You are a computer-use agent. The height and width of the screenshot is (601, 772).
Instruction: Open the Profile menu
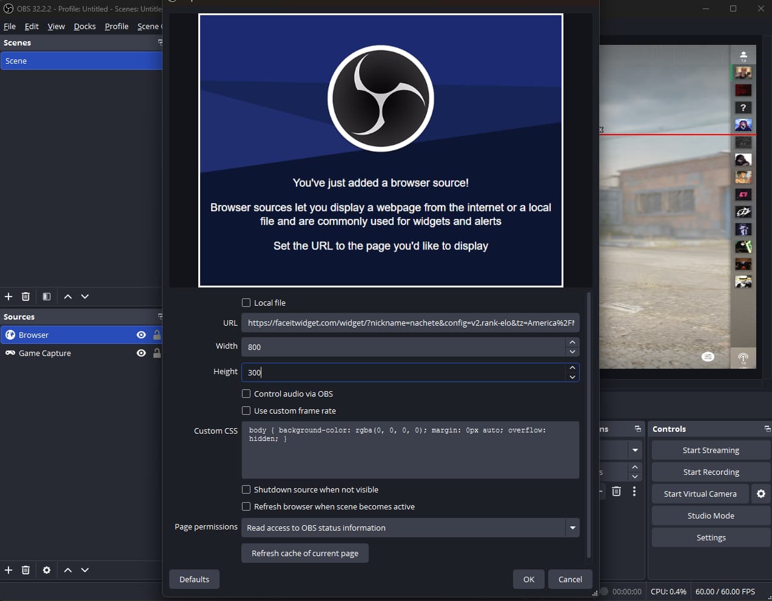(116, 26)
